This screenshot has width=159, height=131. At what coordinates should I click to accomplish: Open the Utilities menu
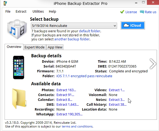click(38, 12)
